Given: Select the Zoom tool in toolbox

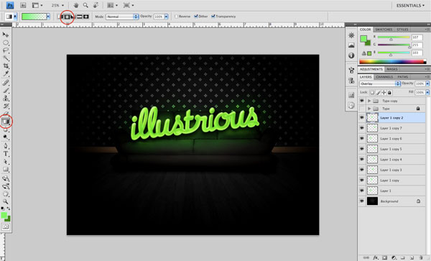Looking at the screenshot, I should point(6,201).
